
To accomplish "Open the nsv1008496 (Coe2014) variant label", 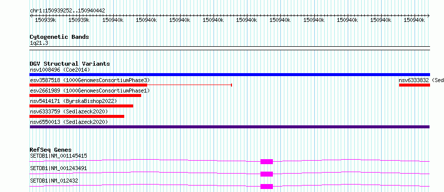I will point(60,70).
